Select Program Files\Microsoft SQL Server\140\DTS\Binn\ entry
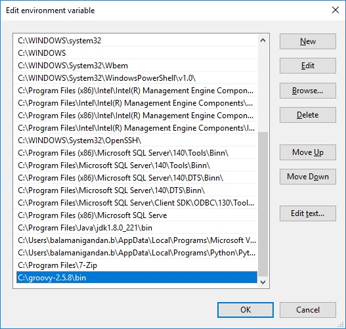The width and height of the screenshot is (346, 329). tap(137, 190)
